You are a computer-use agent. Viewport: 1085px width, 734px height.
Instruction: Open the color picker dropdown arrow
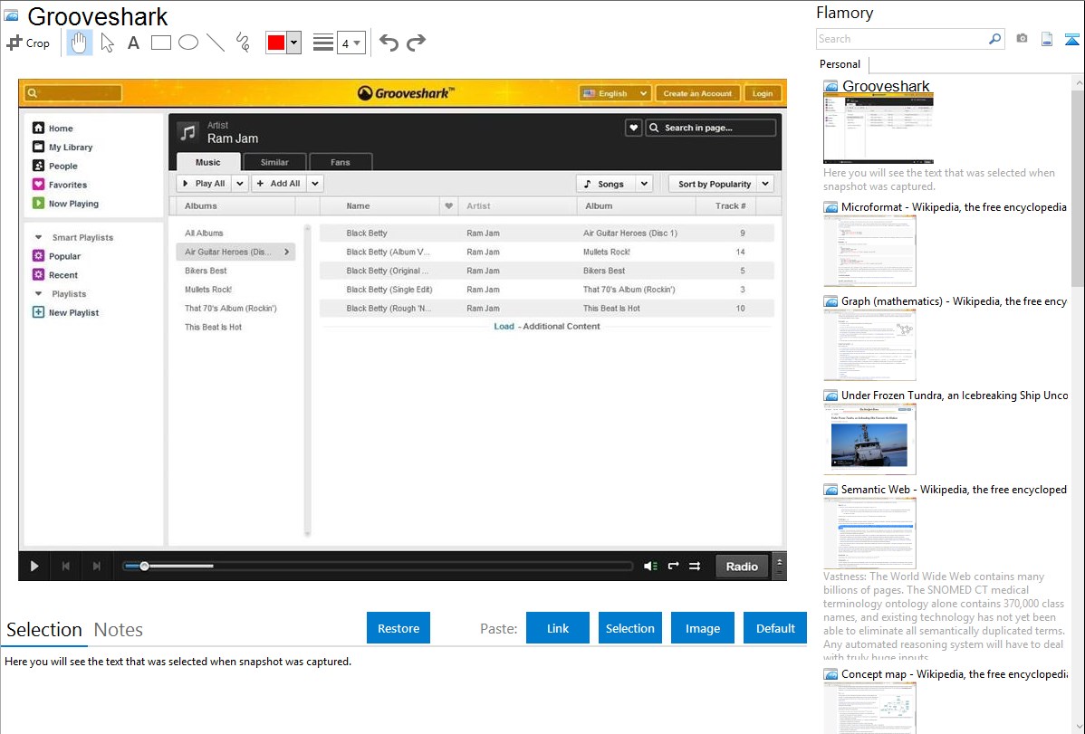point(293,43)
